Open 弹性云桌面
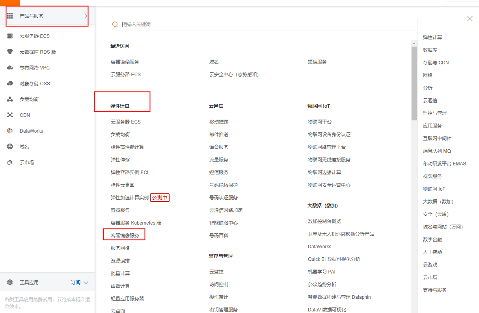479x313 pixels. (x=123, y=185)
